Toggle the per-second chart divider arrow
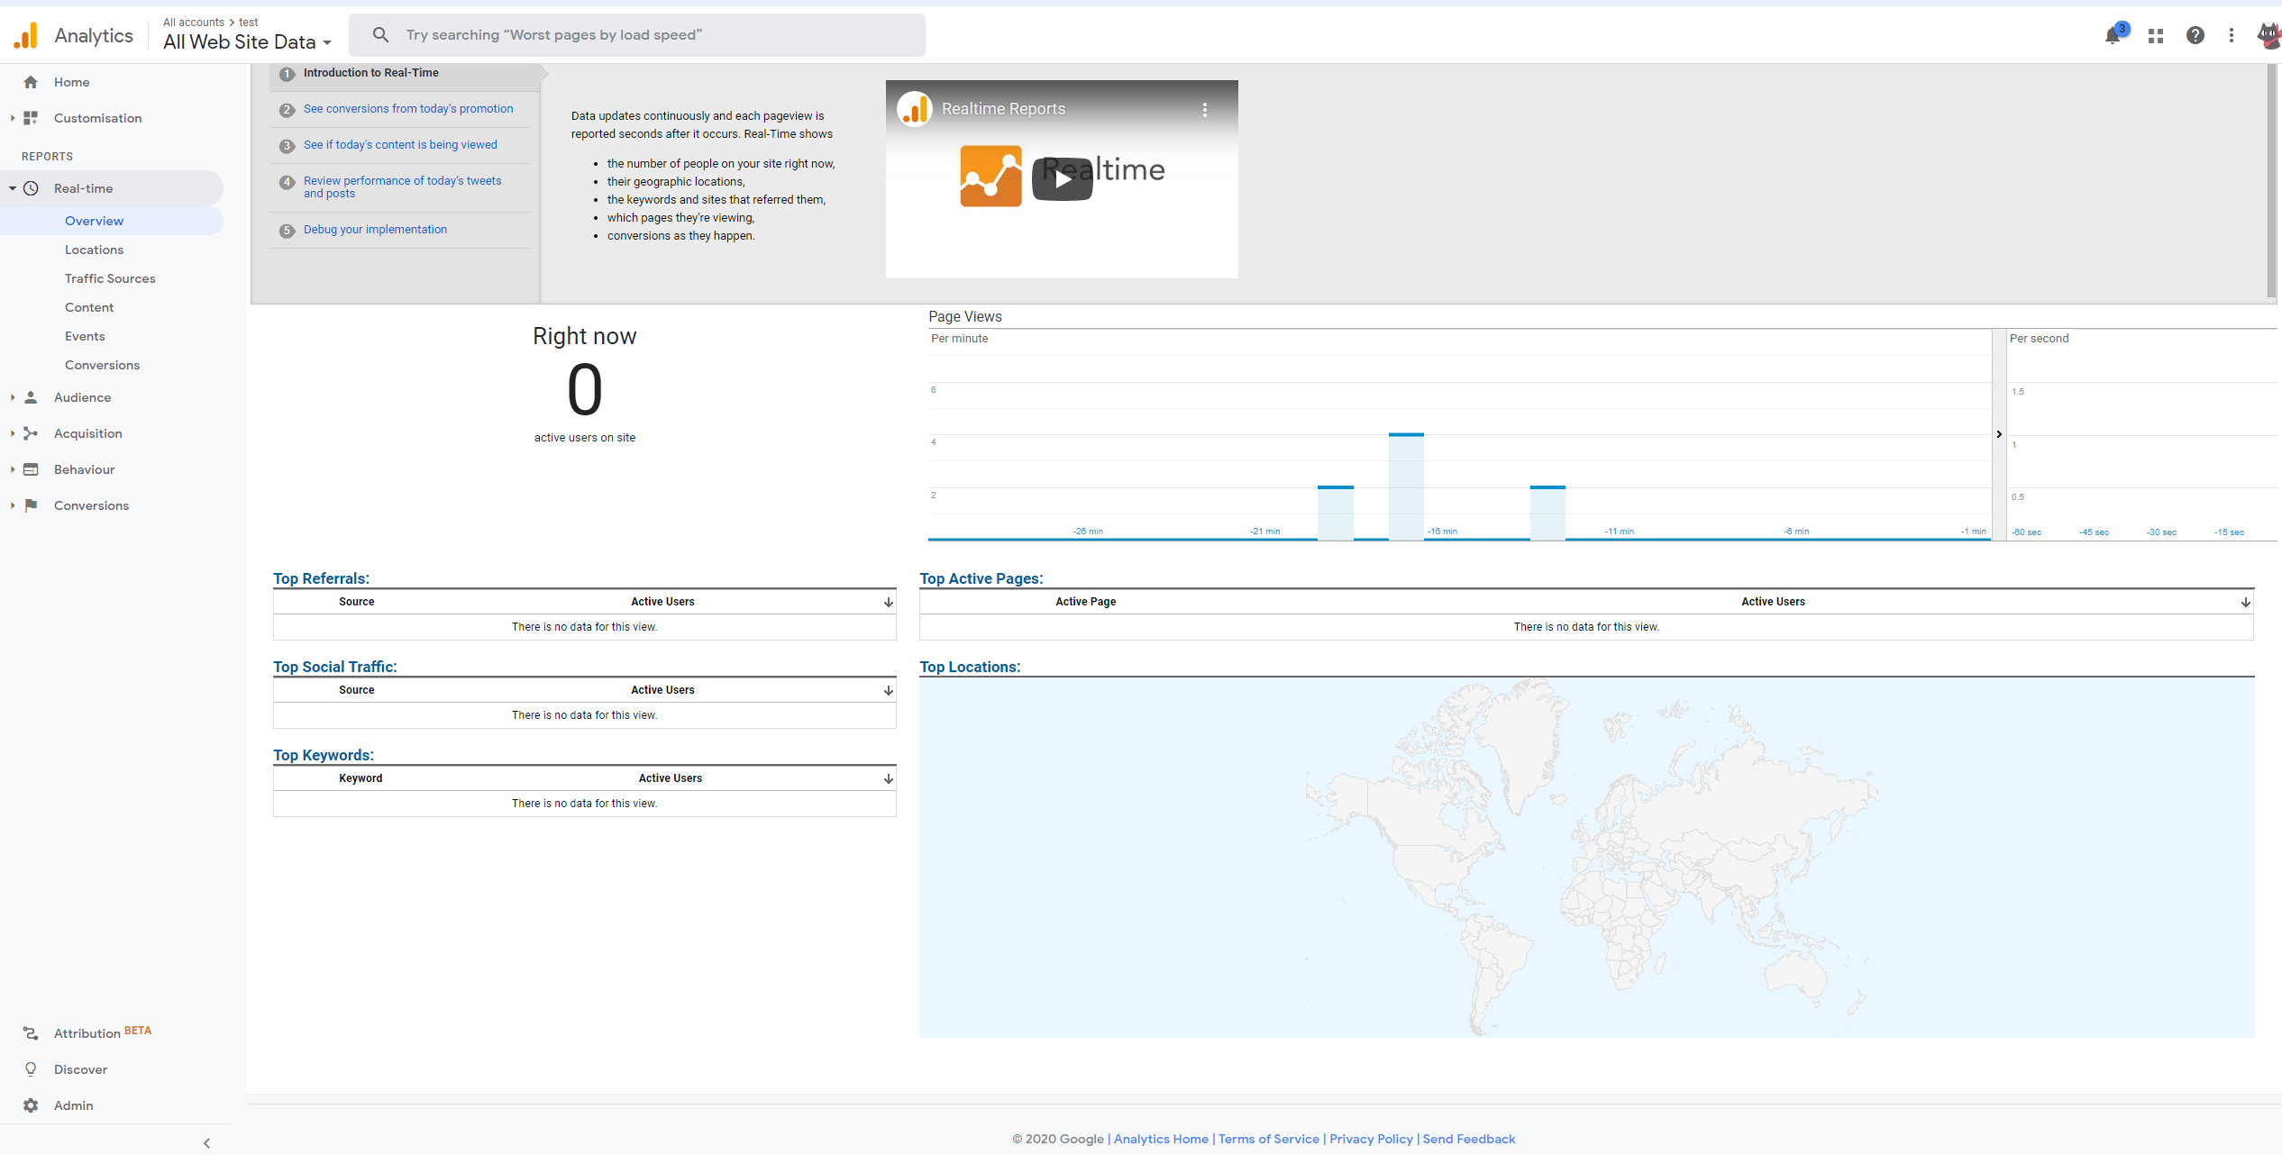The height and width of the screenshot is (1155, 2282). [x=1998, y=434]
